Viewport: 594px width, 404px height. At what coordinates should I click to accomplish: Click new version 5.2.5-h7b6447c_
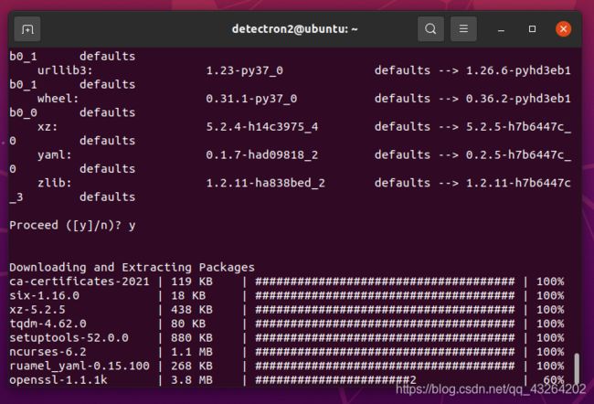[518, 126]
